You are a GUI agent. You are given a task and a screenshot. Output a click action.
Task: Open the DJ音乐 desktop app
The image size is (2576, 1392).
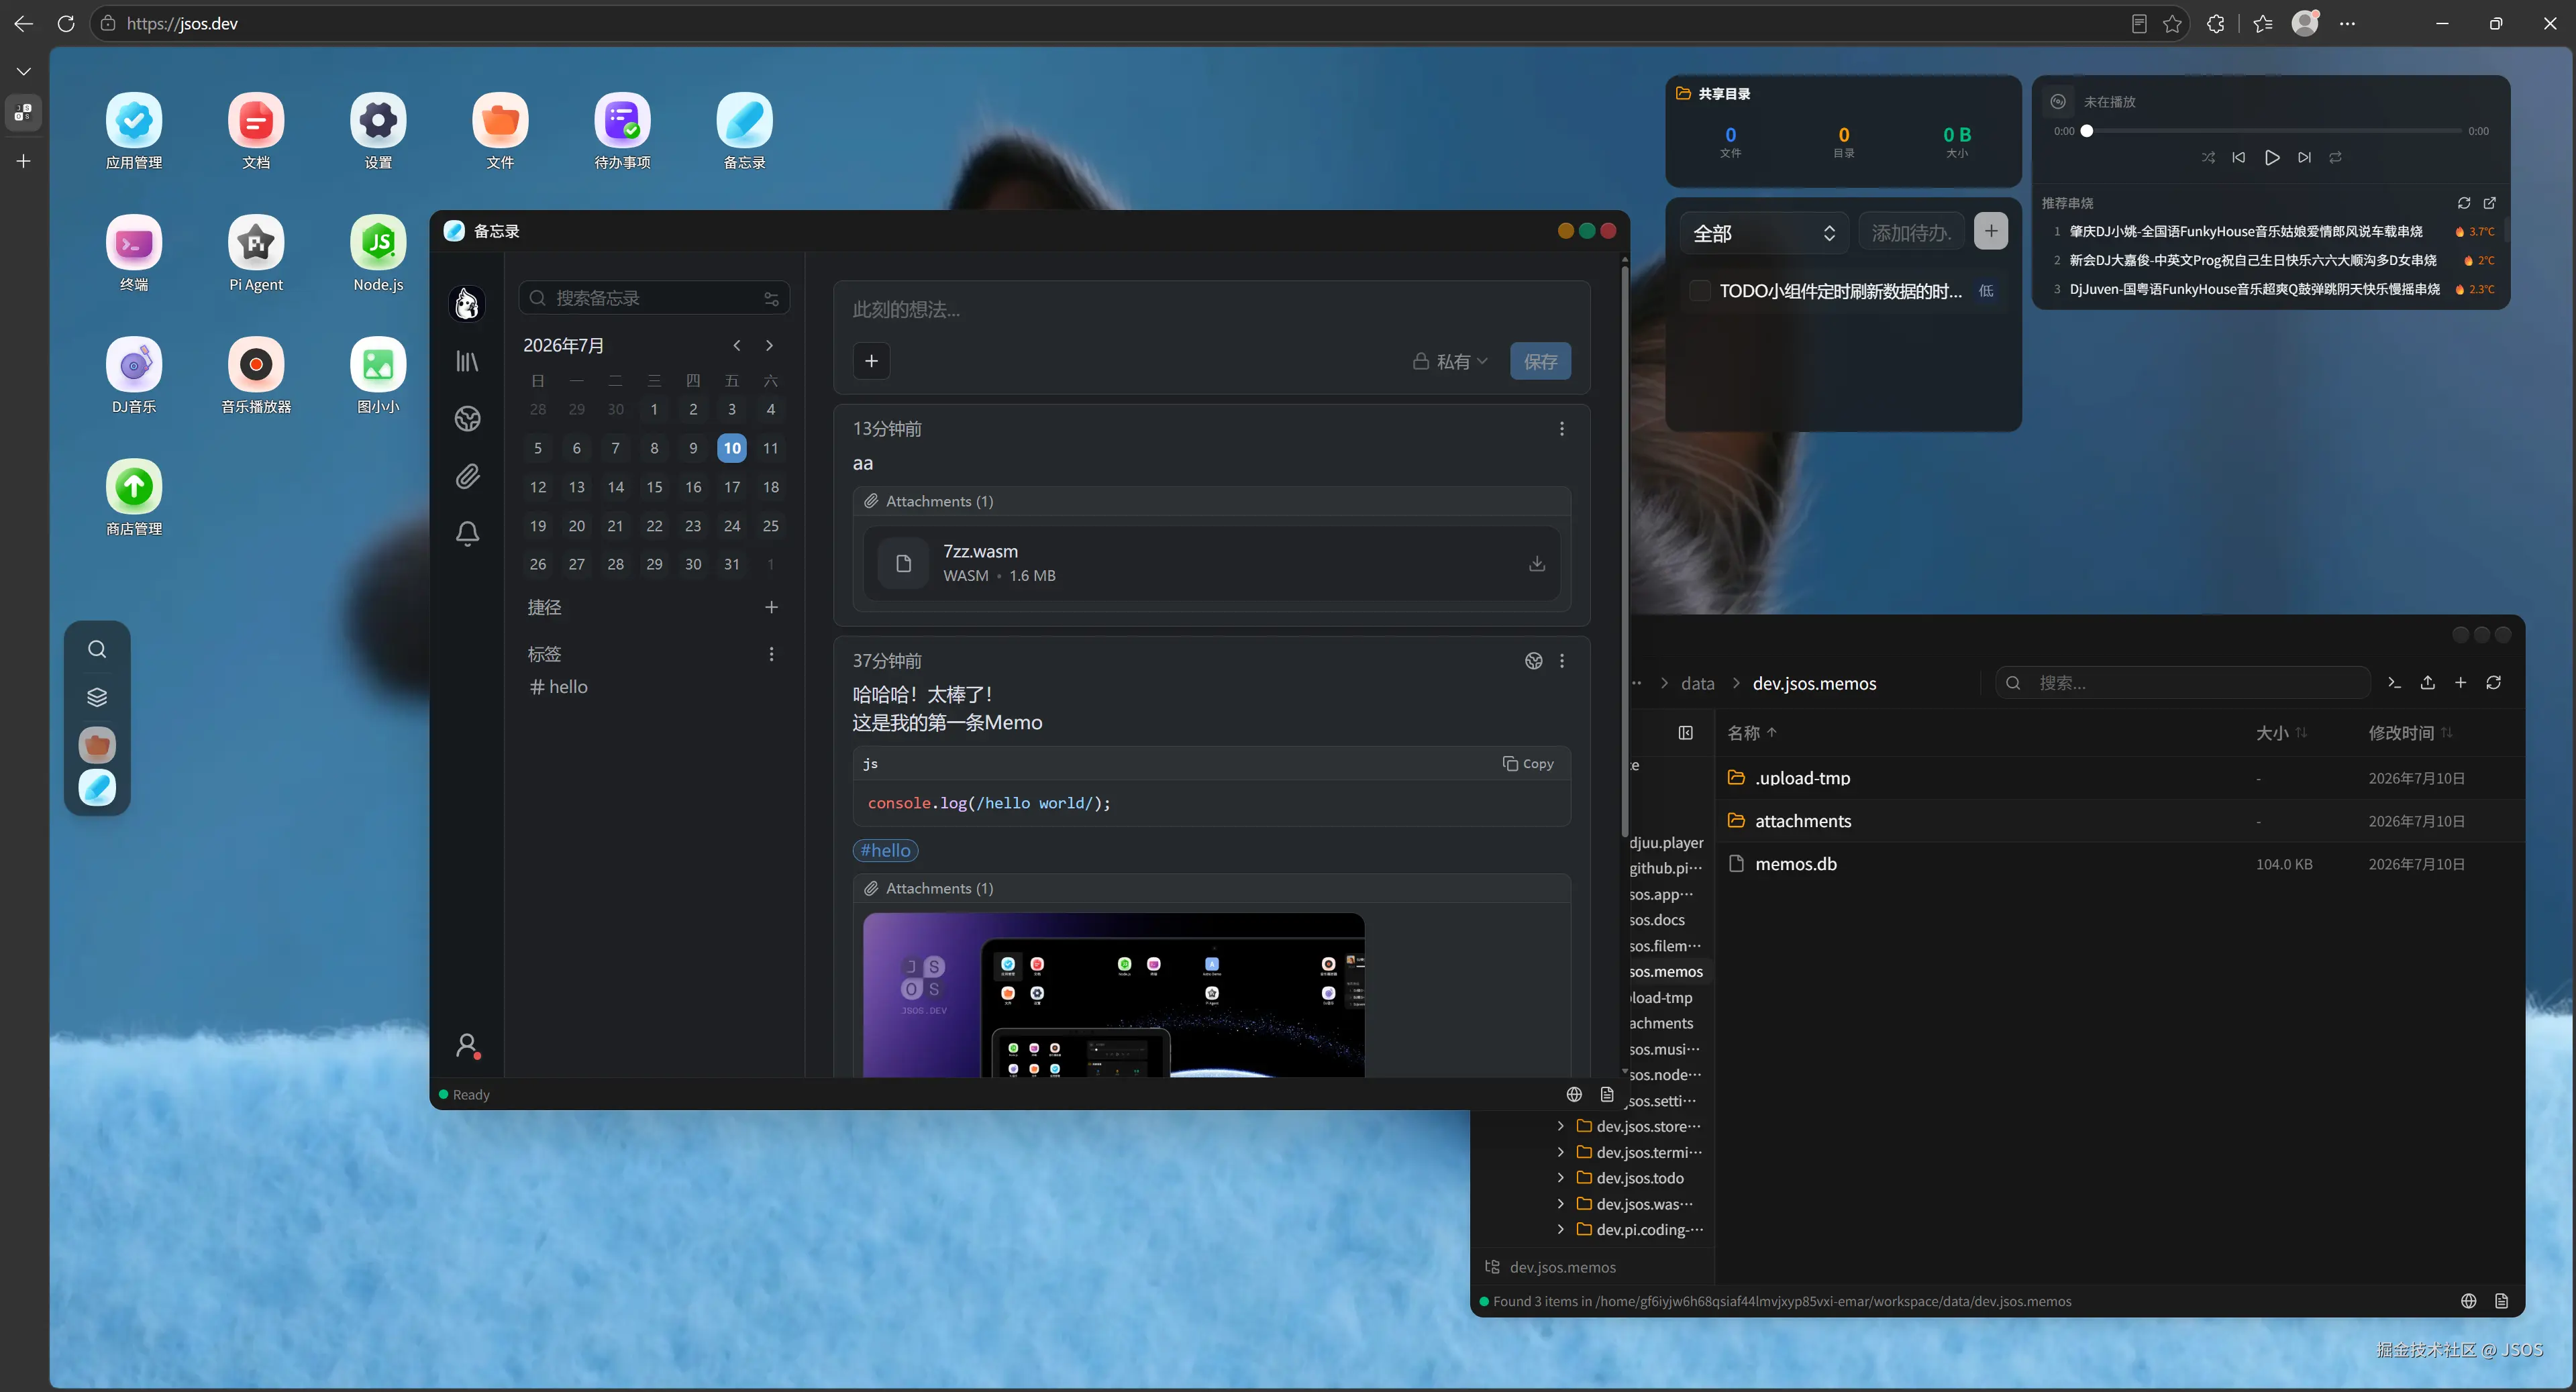[x=134, y=376]
